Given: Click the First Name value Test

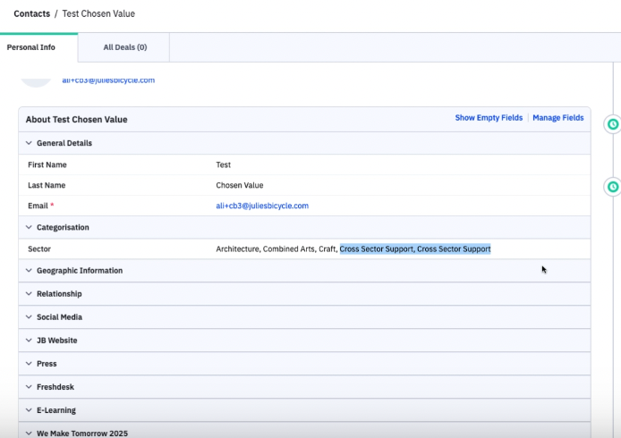Looking at the screenshot, I should tap(224, 165).
